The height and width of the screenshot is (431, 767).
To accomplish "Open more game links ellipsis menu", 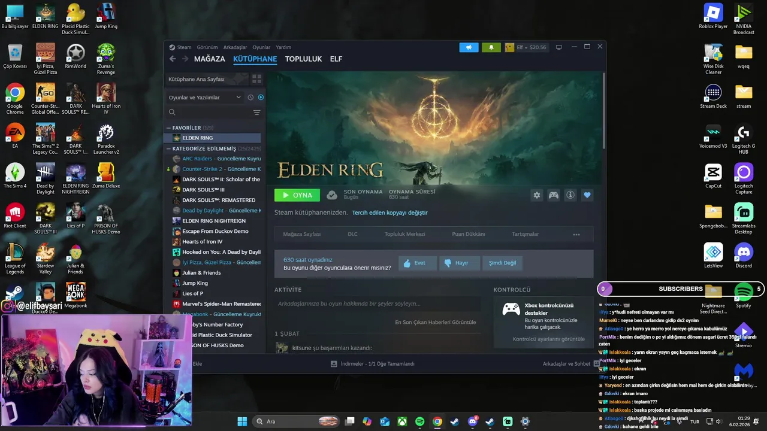I will tap(576, 235).
